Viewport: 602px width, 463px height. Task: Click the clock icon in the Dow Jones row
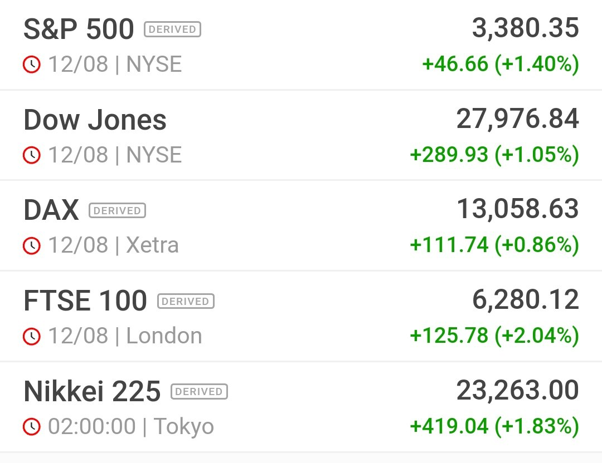point(31,155)
